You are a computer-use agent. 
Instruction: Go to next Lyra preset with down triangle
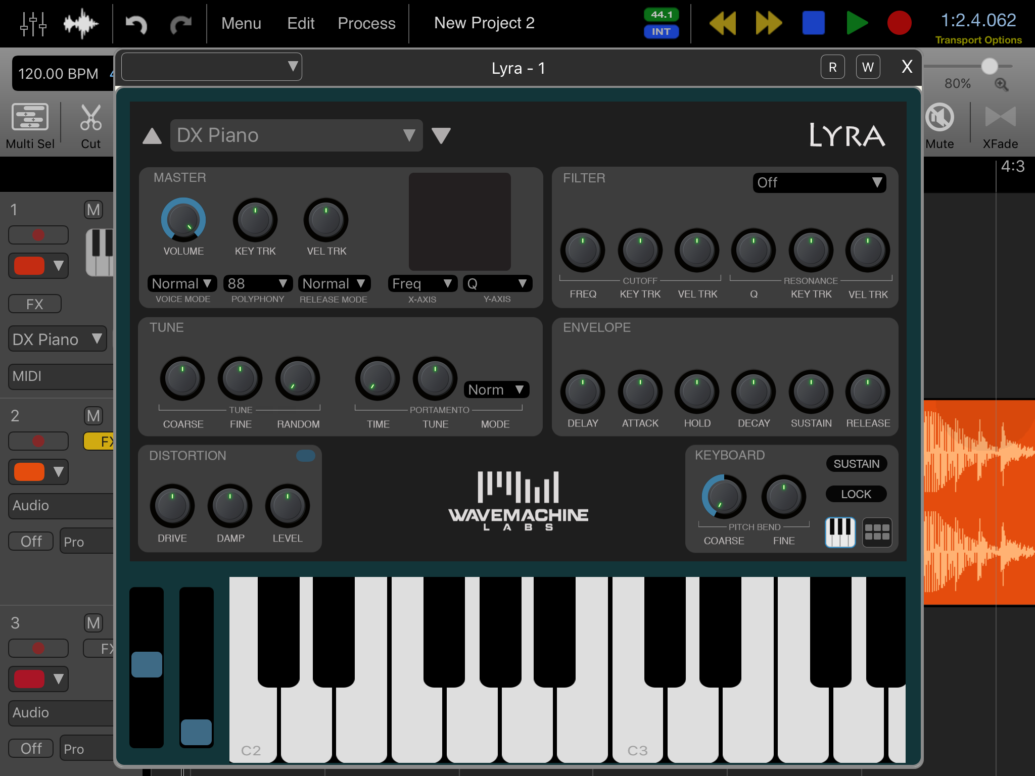click(x=441, y=136)
